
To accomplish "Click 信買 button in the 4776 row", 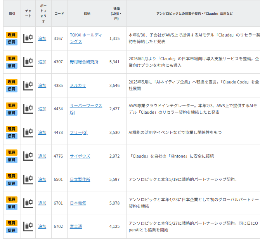I will click(12, 160).
